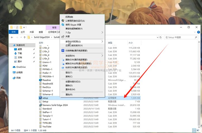This screenshot has height=133, width=202.
Task: Open the 查看 ribbon tab
Action: tap(41, 32)
